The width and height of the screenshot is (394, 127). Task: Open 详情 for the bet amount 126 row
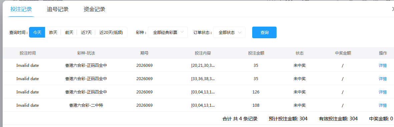click(x=383, y=92)
